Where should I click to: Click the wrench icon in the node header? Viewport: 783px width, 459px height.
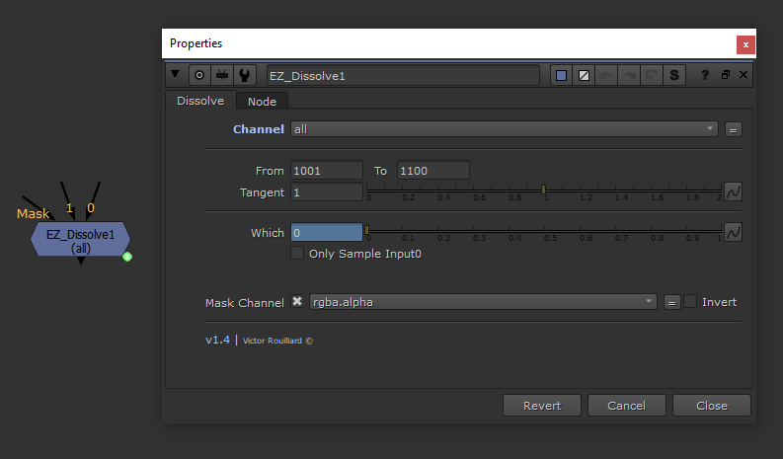[x=244, y=75]
